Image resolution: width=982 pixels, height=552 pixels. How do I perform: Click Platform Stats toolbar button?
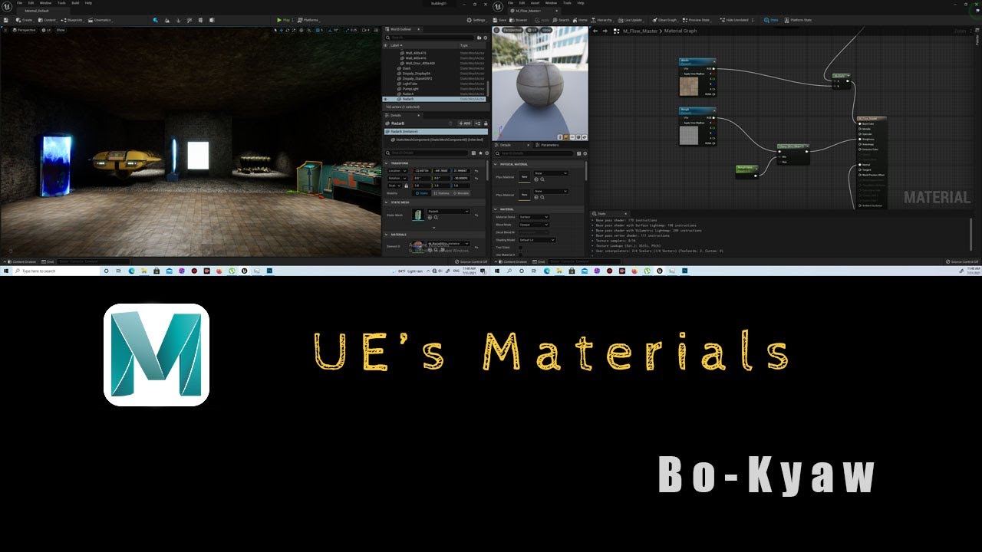pyautogui.click(x=799, y=20)
